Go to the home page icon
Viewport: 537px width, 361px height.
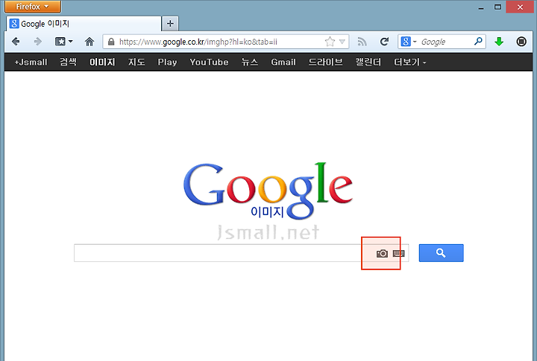[x=89, y=42]
